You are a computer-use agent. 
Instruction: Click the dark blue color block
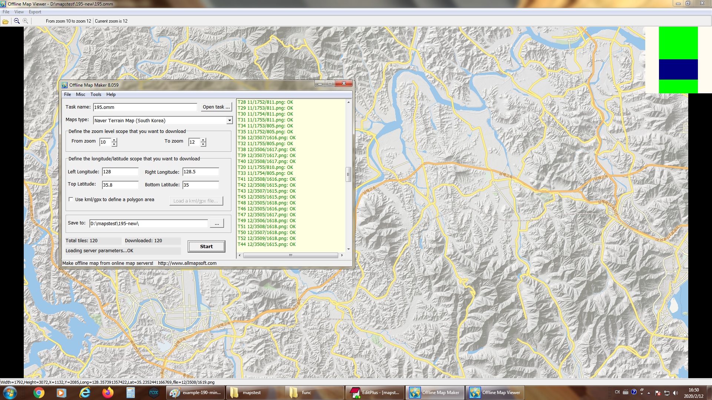[x=678, y=69]
